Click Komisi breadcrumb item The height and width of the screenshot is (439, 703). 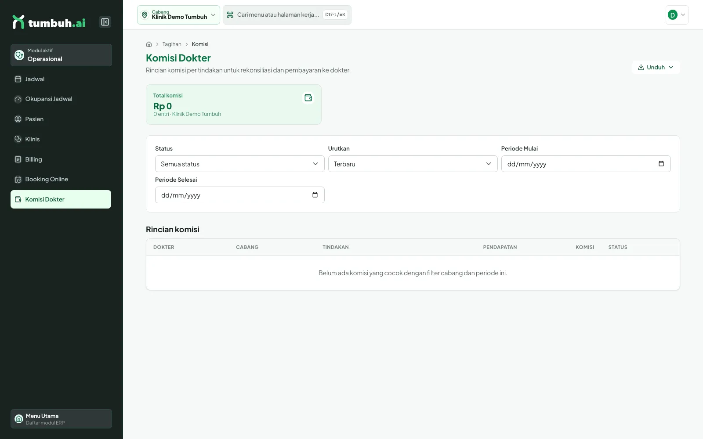200,44
